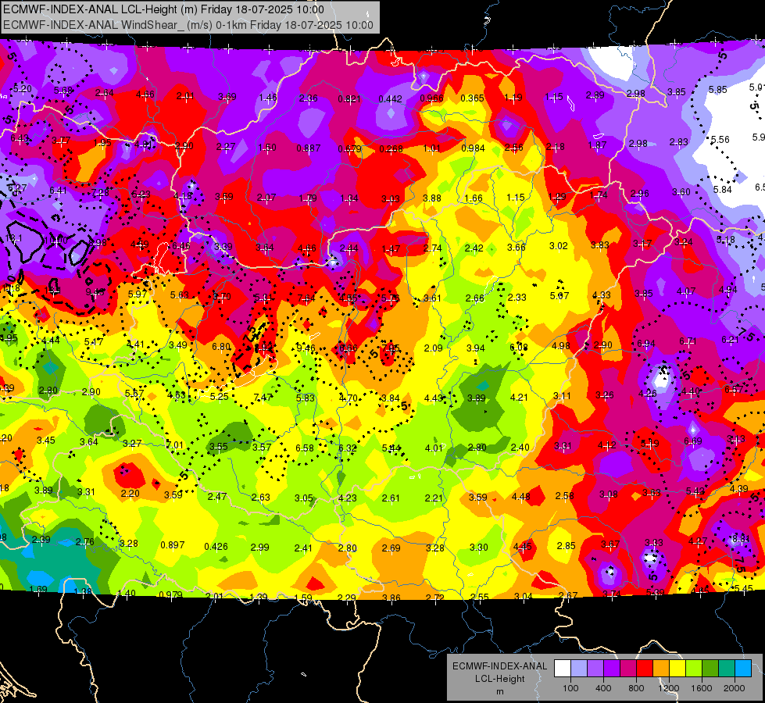765x703 pixels.
Task: Click the wind shear value 4.23
Action: pos(348,498)
